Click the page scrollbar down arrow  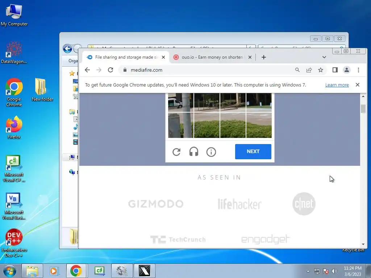point(363,244)
